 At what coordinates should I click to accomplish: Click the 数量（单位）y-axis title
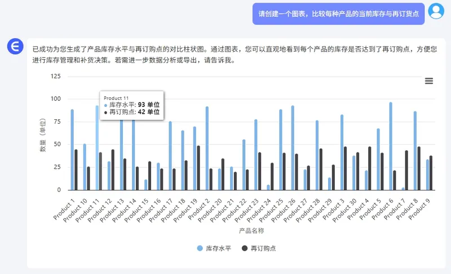click(43, 135)
